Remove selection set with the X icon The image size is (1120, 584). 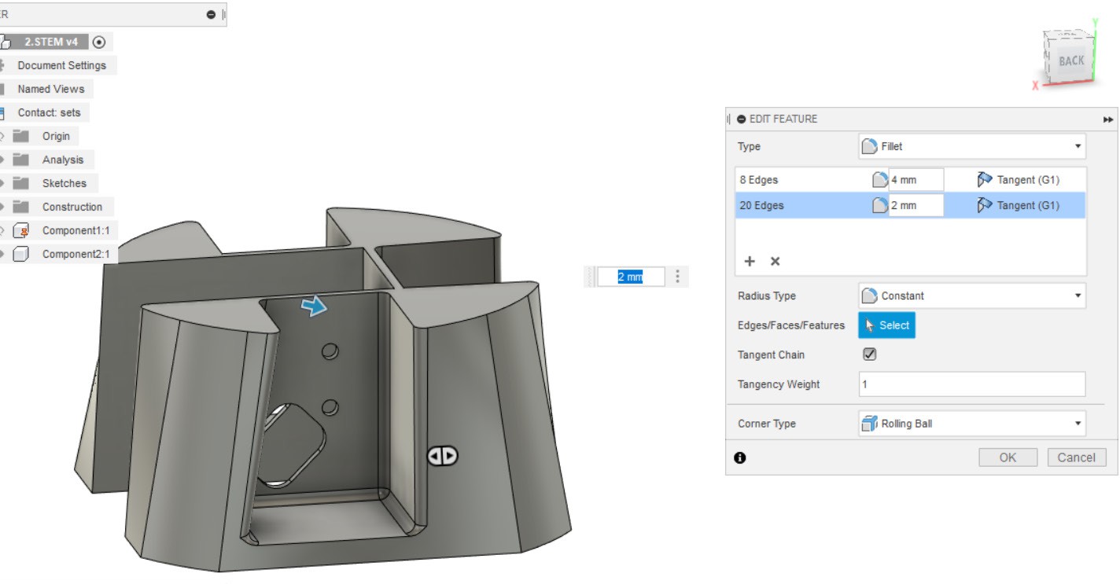pos(773,261)
